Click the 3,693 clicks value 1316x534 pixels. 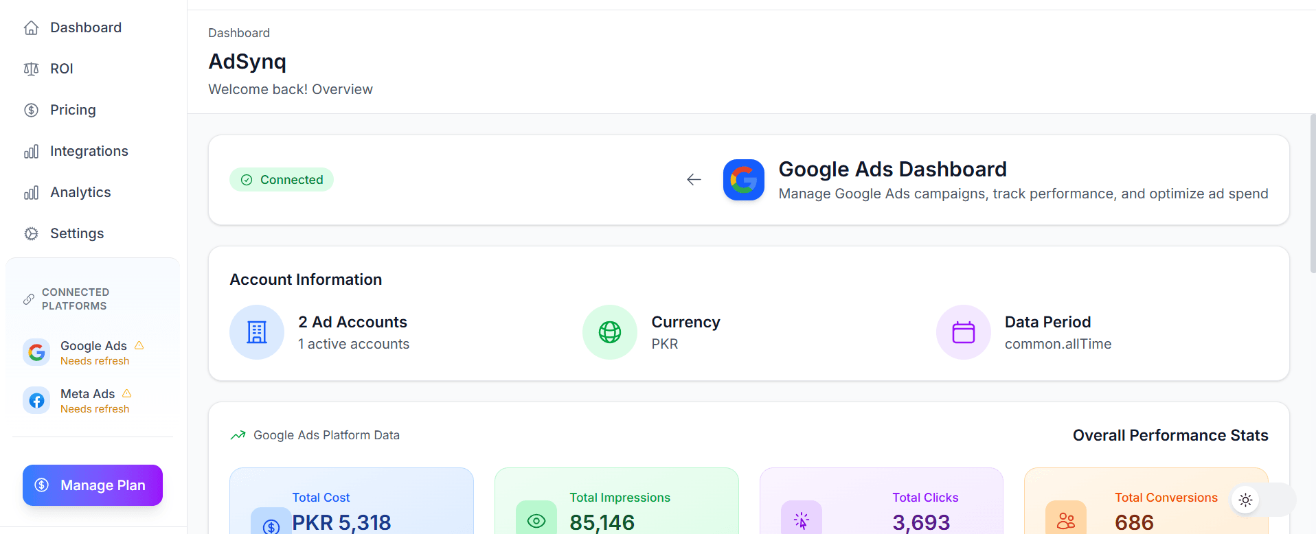point(921,522)
